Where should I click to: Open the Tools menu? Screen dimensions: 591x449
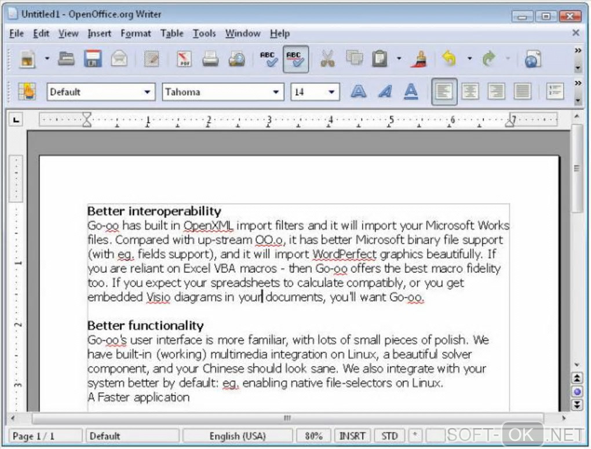tap(205, 34)
